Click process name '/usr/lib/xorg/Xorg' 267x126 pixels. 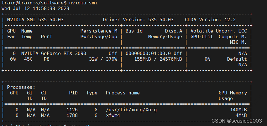[x=131, y=110]
